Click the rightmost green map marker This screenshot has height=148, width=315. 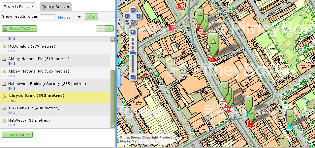290,116
